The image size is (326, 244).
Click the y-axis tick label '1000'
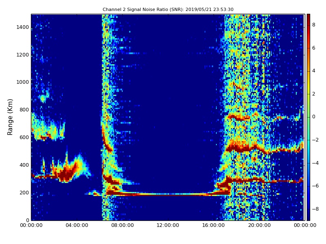click(x=23, y=82)
